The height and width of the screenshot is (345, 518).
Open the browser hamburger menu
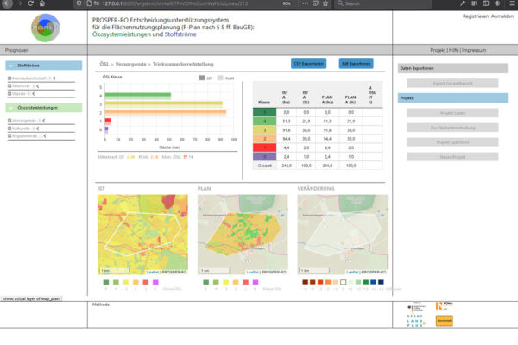tap(512, 3)
